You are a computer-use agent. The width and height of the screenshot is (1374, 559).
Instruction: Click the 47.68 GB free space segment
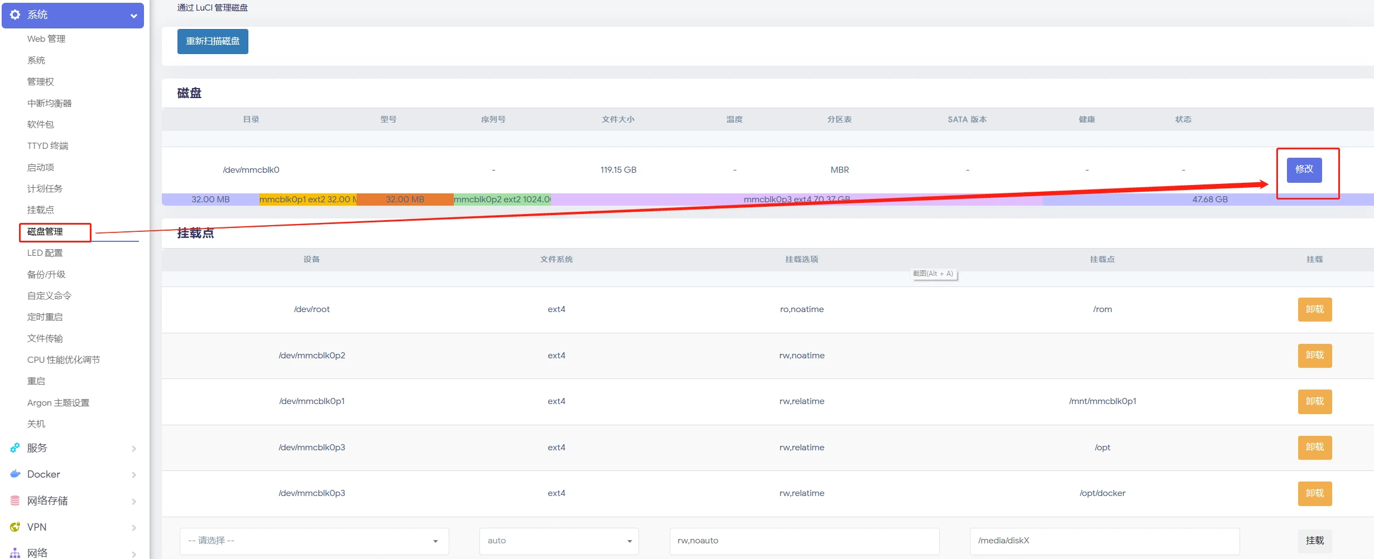pos(1209,200)
